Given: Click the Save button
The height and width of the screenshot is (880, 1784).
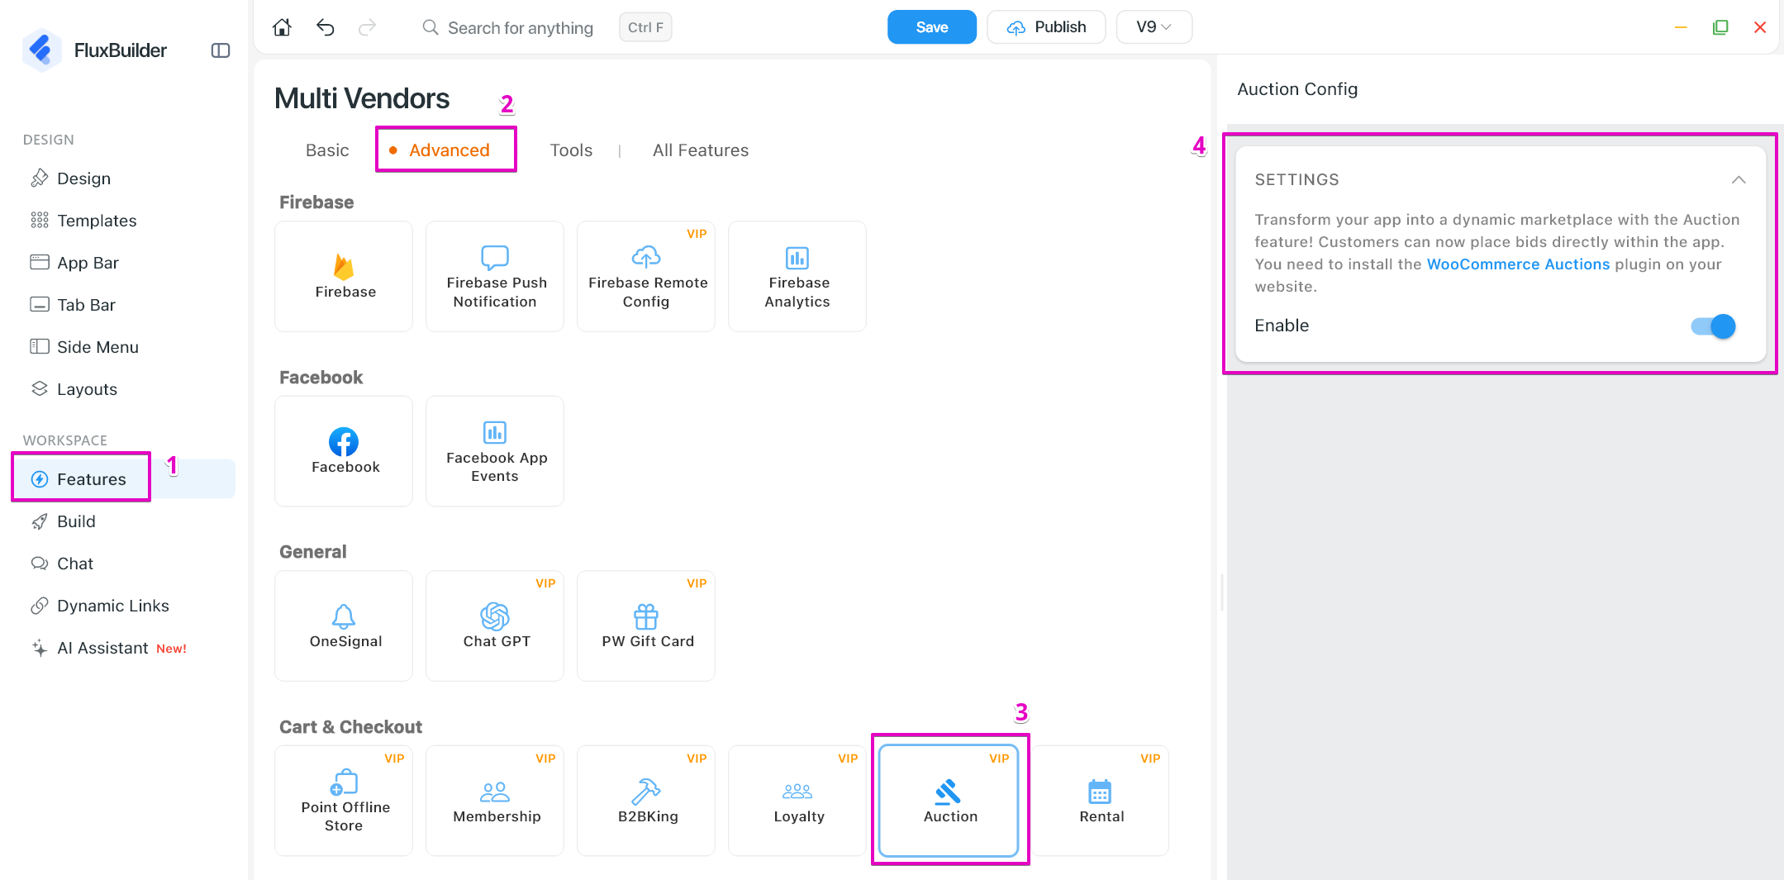Looking at the screenshot, I should [931, 27].
